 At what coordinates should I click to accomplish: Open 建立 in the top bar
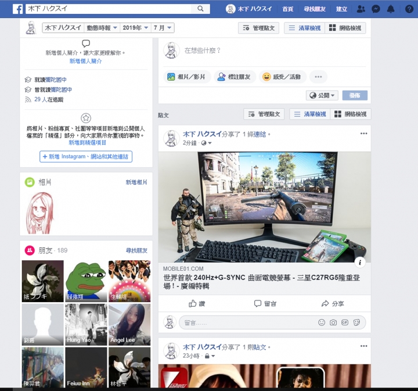(x=341, y=9)
